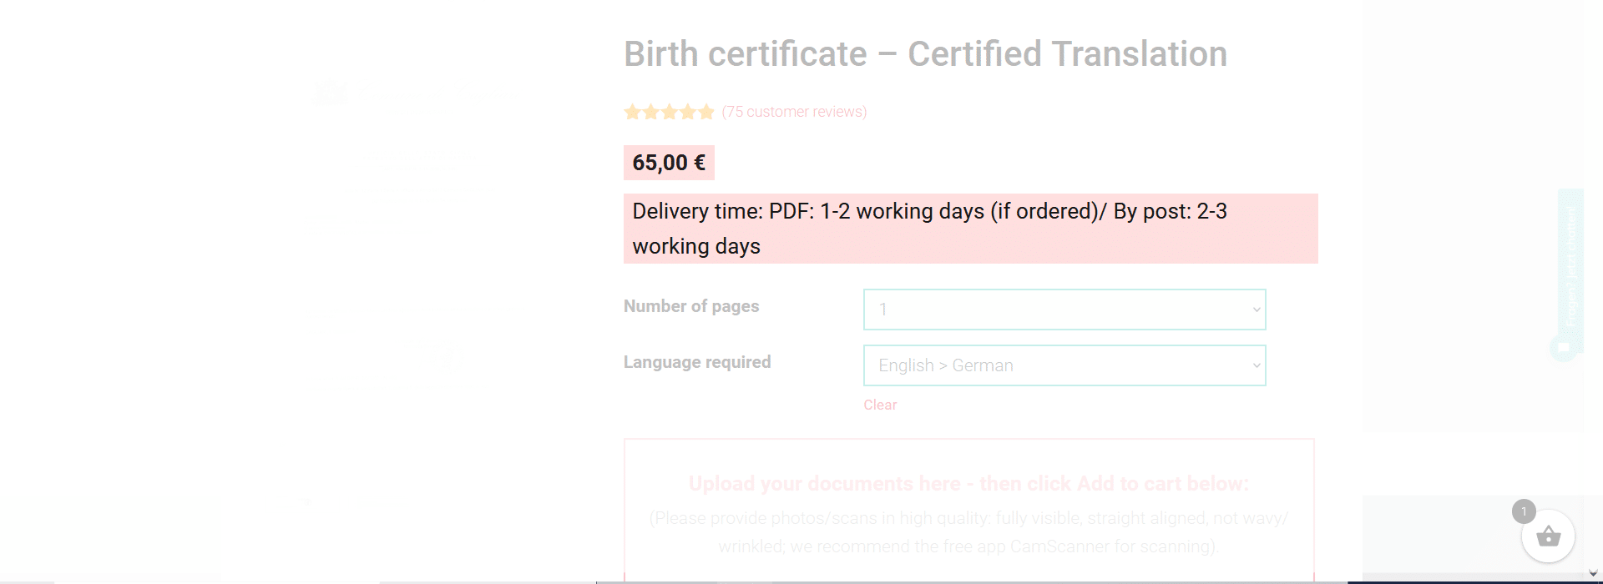Screen dimensions: 1603x584
Task: Click the chevron on the pages selector
Action: point(1256,310)
